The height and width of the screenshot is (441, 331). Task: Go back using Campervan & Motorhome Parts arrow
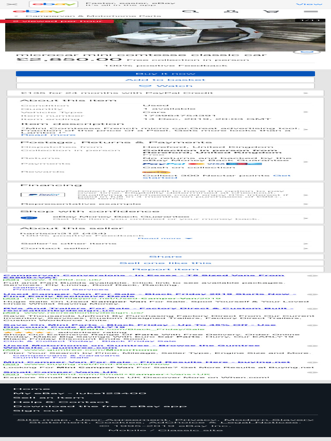point(16,16)
